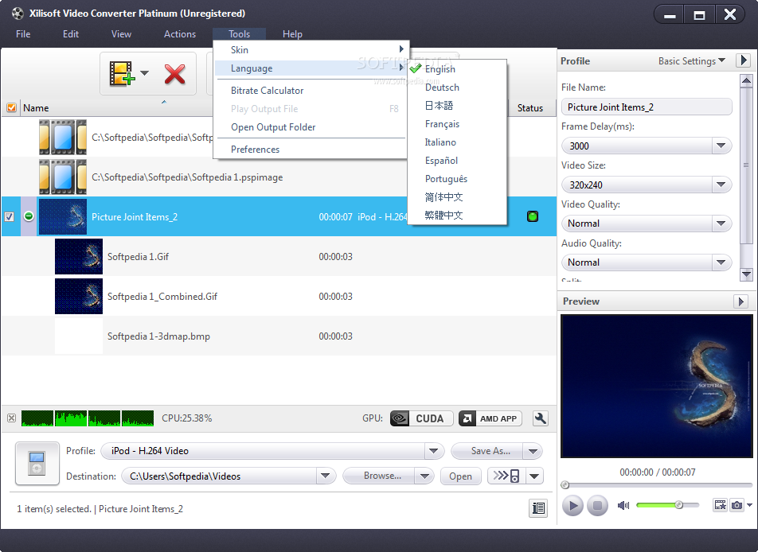Click green status indicator for Picture Joint Items_2

tap(532, 216)
